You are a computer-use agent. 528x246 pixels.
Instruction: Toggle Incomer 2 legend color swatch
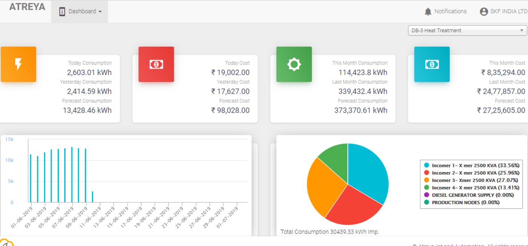click(427, 173)
